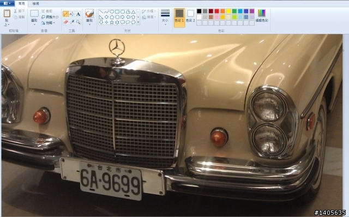The height and width of the screenshot is (217, 349).
Task: Choose the Triangle shape
Action: (133, 12)
